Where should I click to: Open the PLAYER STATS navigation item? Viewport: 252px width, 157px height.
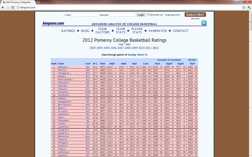[x=137, y=30]
